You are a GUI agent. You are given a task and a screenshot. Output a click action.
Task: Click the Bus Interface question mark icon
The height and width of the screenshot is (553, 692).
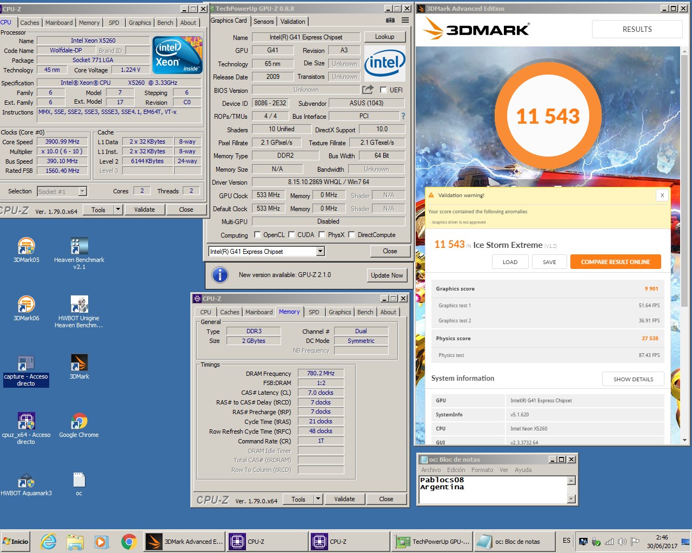click(403, 116)
